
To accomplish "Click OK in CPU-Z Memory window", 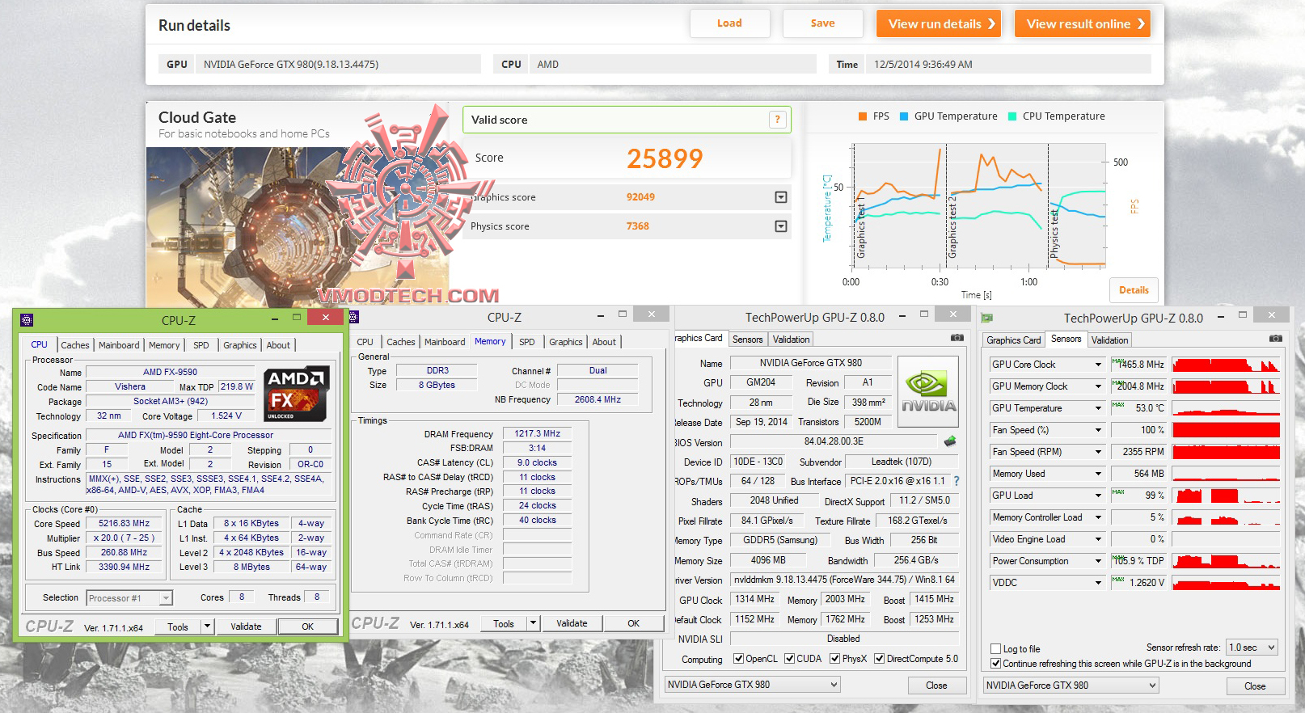I will tap(633, 623).
